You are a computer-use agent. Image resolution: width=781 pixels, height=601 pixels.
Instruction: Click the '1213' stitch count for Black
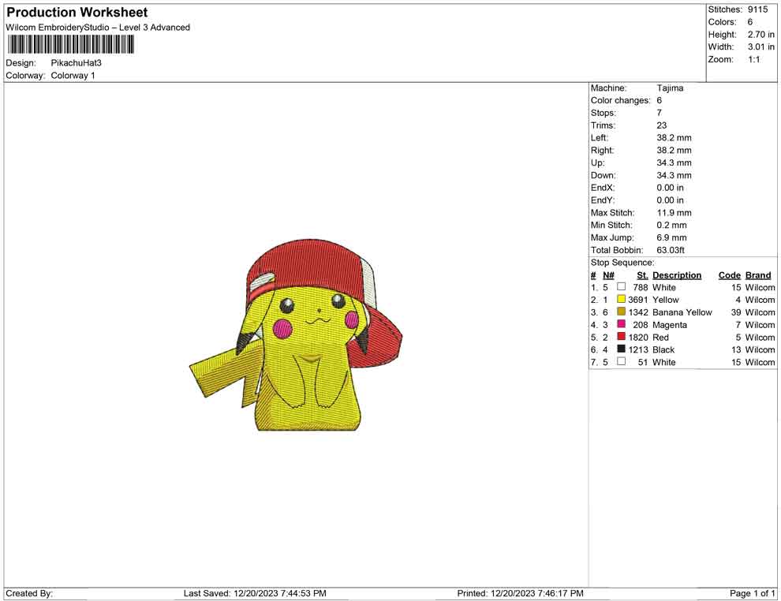coord(637,349)
